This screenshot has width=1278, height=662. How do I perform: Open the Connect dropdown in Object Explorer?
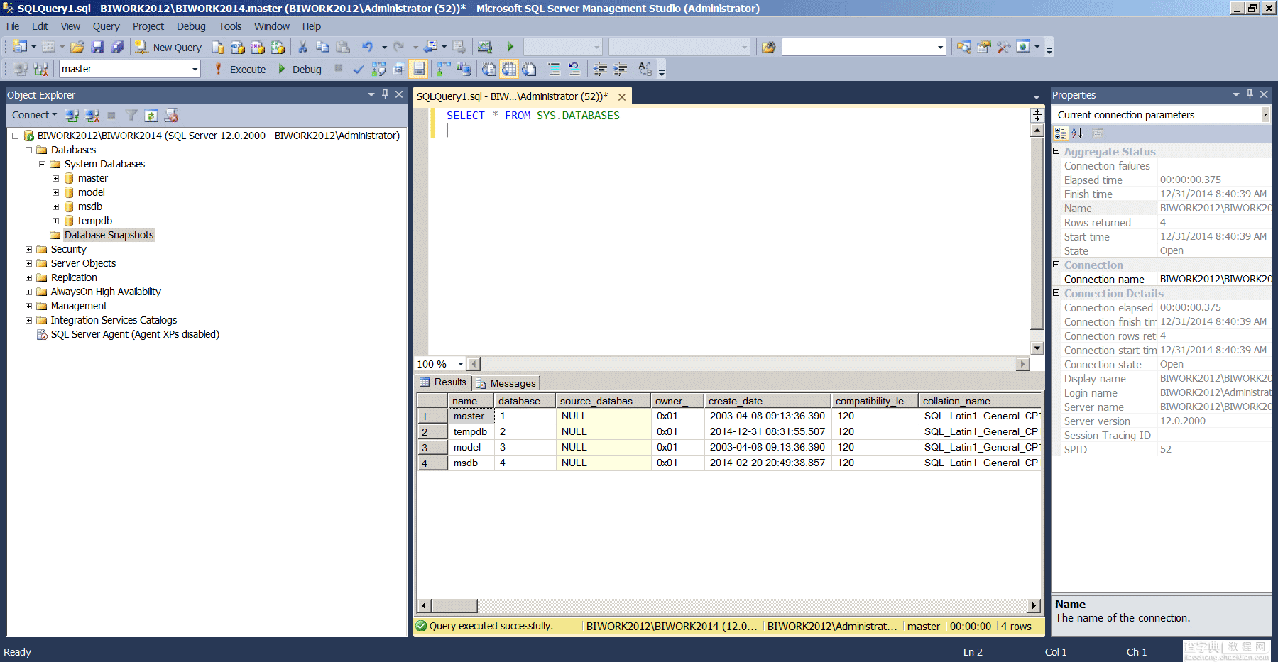(x=34, y=115)
